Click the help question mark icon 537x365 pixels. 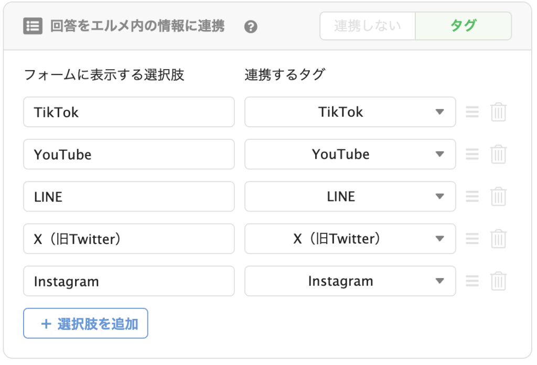pos(251,26)
